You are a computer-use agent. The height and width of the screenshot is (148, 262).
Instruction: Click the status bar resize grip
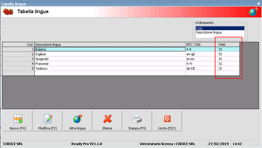point(258,144)
